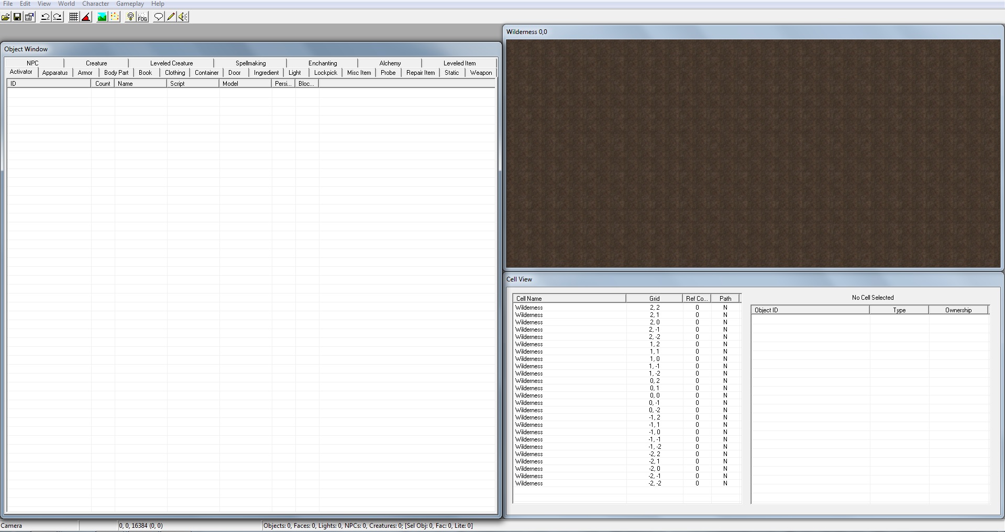Viewport: 1005px width, 532px height.
Task: Sort references by the Type header
Action: coord(899,310)
